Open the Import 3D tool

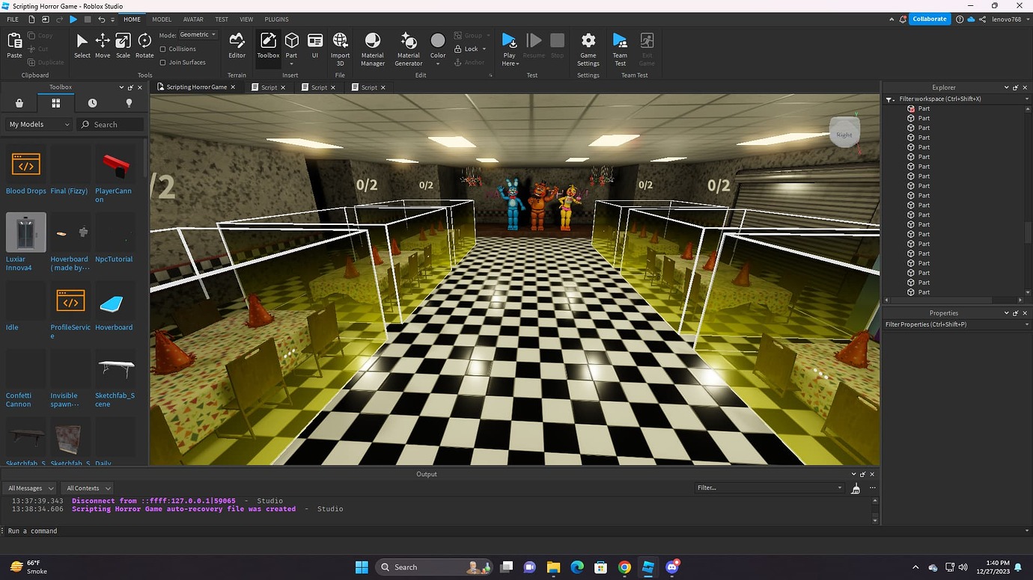point(339,45)
